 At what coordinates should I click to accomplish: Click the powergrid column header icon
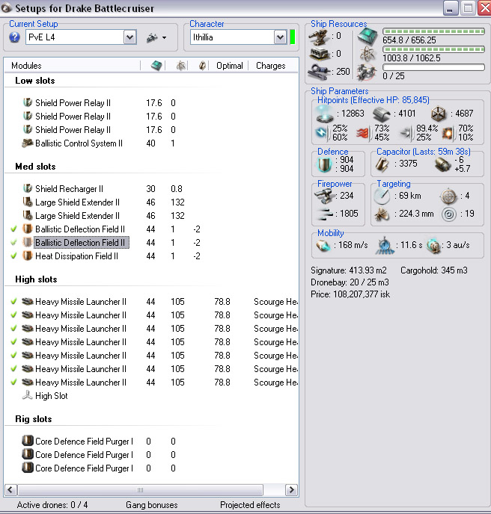180,66
